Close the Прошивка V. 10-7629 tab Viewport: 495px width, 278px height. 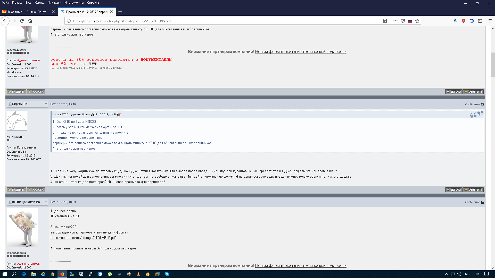pyautogui.click(x=111, y=12)
